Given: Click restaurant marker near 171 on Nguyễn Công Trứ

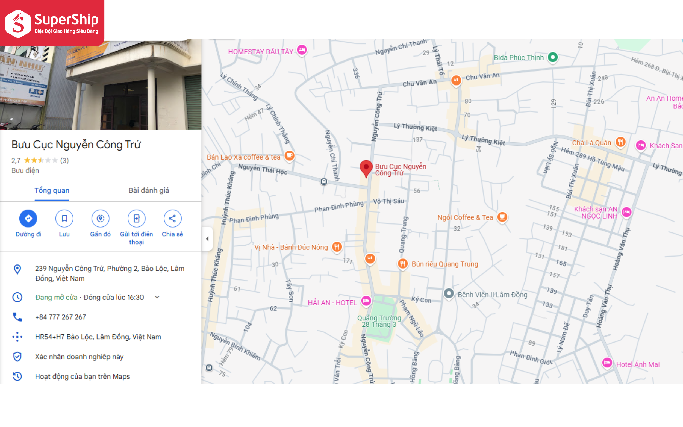Looking at the screenshot, I should 370,258.
